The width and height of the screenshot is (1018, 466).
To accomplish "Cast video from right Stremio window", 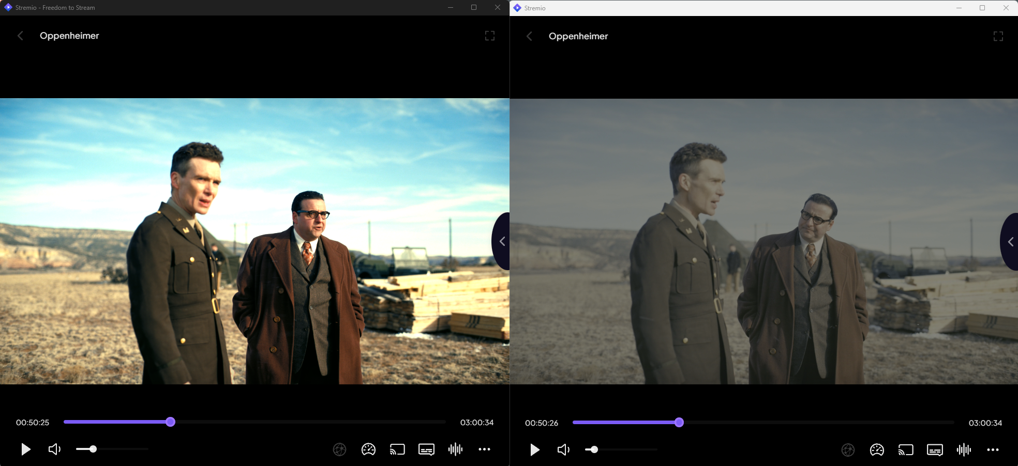I will [x=906, y=450].
